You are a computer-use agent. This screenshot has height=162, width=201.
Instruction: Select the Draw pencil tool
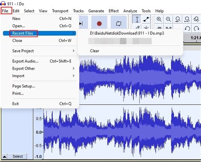pyautogui.click(x=137, y=27)
